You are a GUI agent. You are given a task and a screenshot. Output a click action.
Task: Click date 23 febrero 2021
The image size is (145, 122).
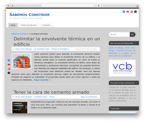coord(41,97)
